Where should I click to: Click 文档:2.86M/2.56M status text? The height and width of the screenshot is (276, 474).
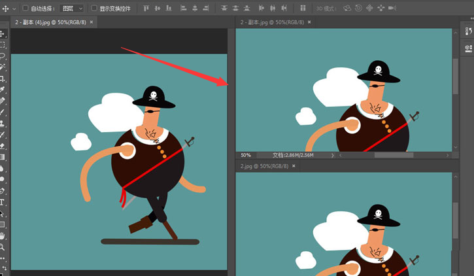coord(293,156)
